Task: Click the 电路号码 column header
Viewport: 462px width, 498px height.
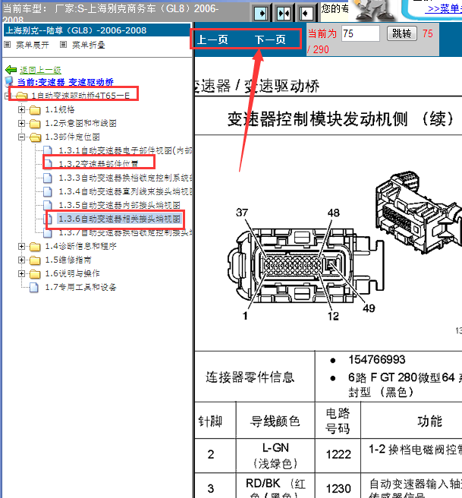Action: 338,421
